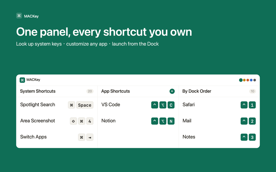
Task: Select the amber theme color dot
Action: [x=244, y=80]
